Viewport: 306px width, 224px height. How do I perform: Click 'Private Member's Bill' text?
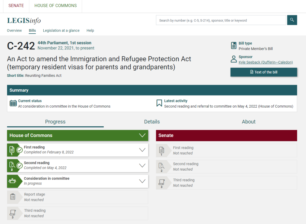(x=256, y=49)
